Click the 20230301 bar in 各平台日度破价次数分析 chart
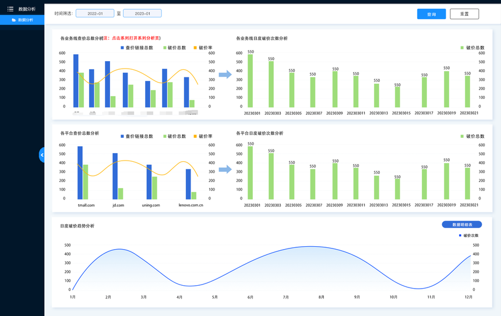 click(x=250, y=173)
